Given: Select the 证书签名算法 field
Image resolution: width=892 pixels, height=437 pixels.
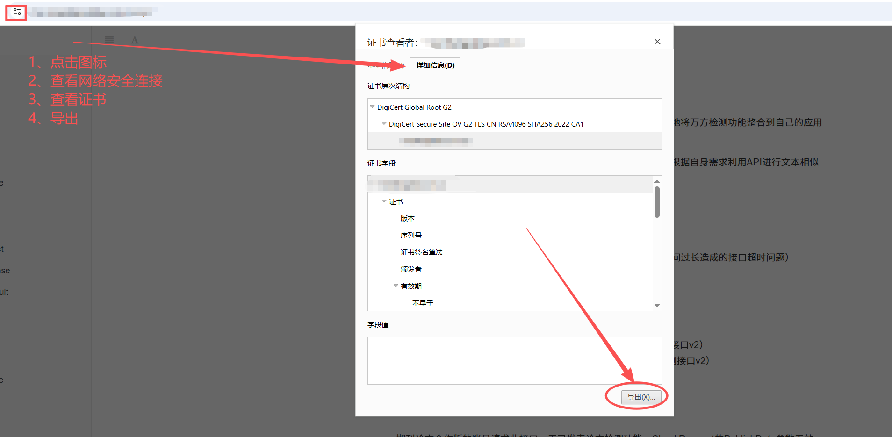Looking at the screenshot, I should [421, 252].
